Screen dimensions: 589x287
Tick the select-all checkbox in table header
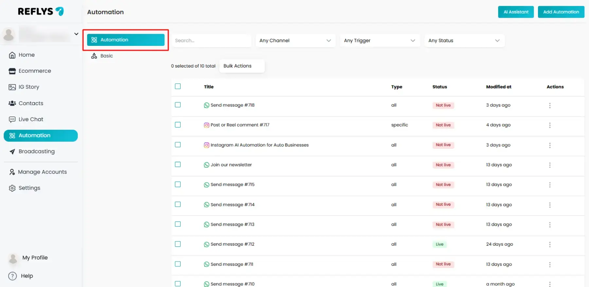(x=178, y=86)
